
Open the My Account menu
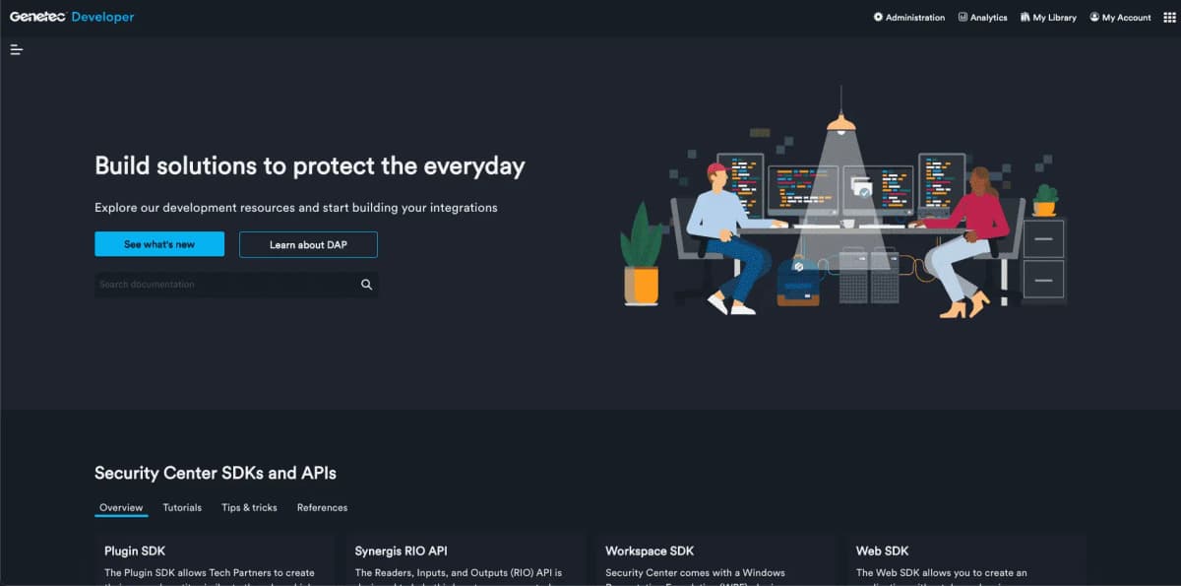(1120, 18)
